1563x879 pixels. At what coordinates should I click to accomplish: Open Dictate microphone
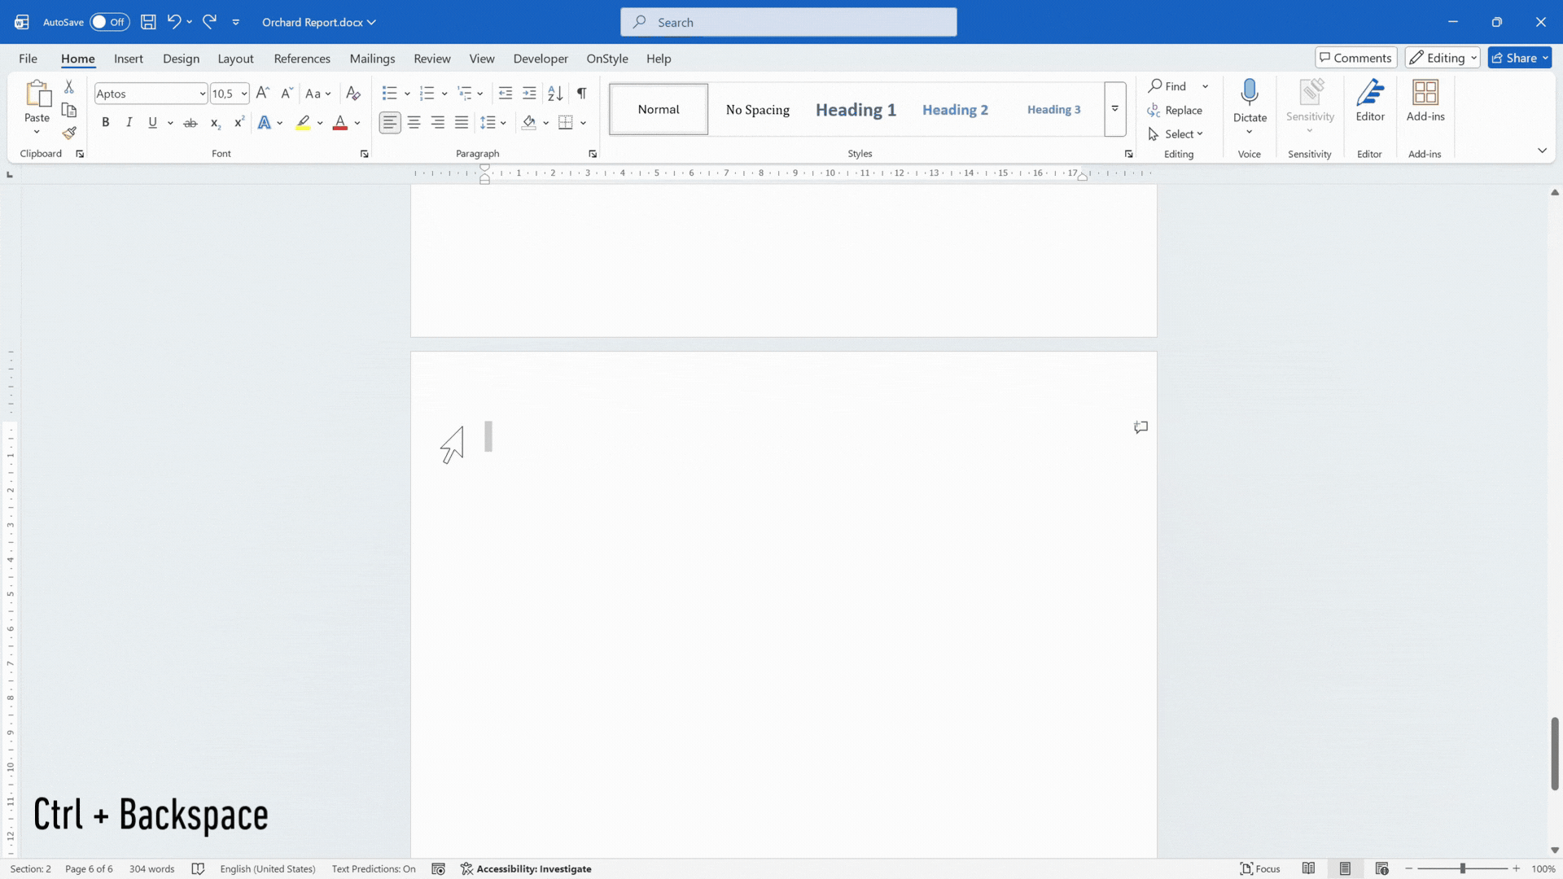(1250, 100)
